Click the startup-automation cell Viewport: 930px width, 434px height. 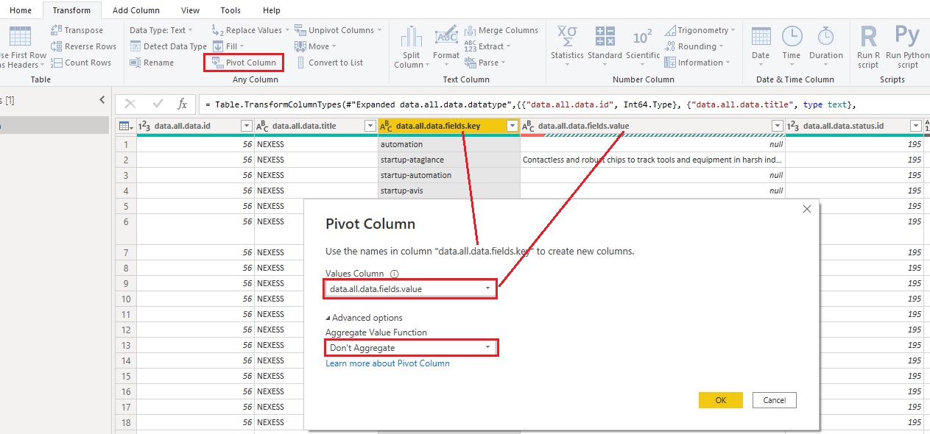point(448,175)
